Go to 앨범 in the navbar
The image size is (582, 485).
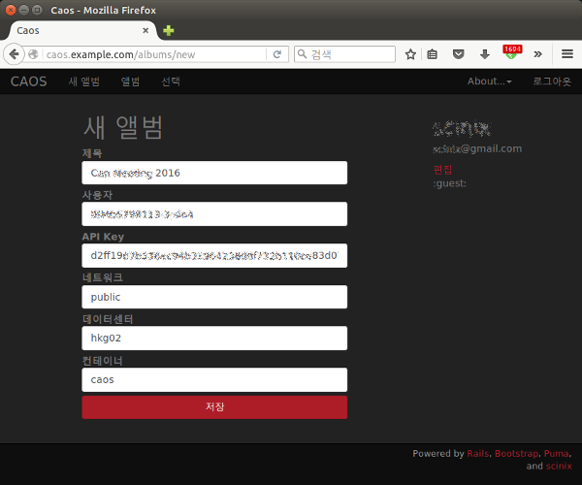[130, 81]
